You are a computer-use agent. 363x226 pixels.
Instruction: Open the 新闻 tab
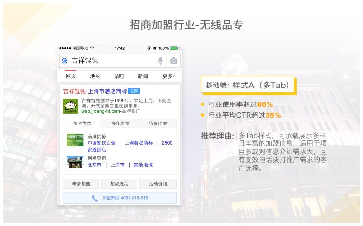point(143,76)
